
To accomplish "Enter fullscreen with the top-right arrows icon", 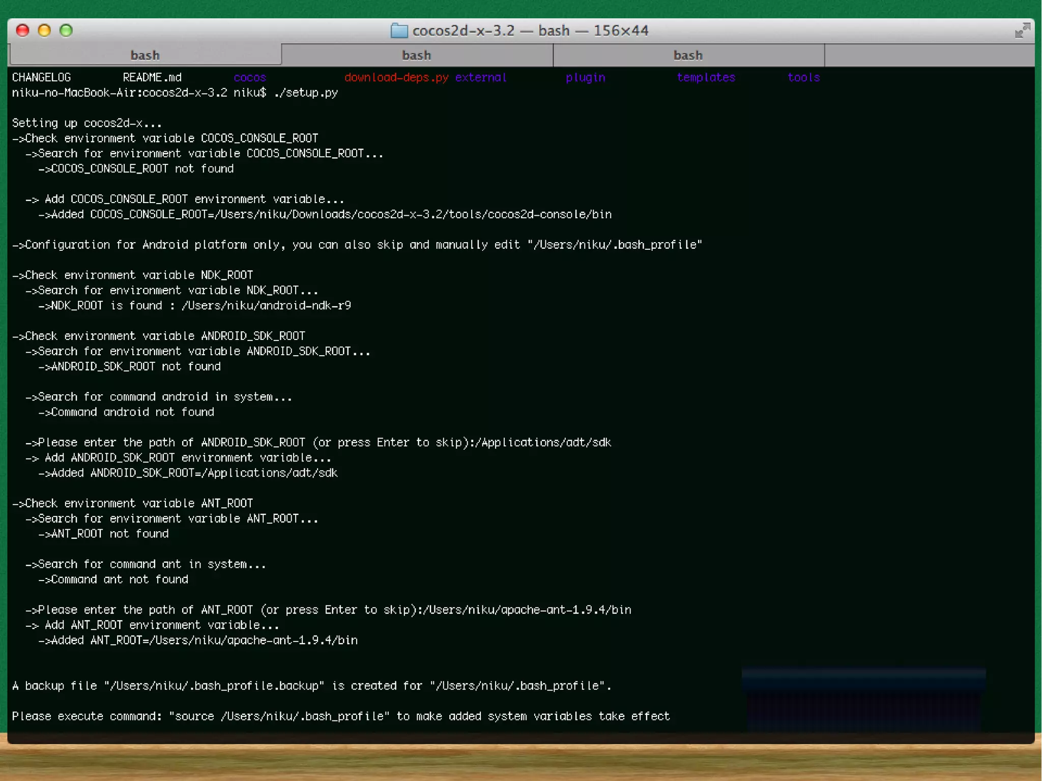I will [1022, 31].
